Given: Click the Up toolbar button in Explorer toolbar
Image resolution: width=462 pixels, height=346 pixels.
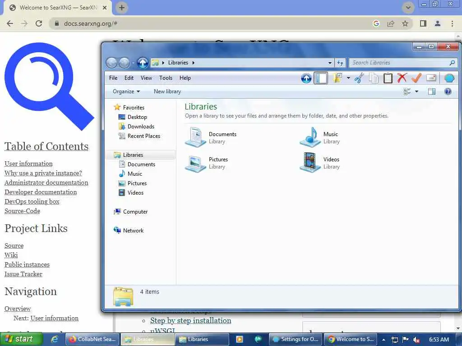Looking at the screenshot, I should click(x=306, y=78).
